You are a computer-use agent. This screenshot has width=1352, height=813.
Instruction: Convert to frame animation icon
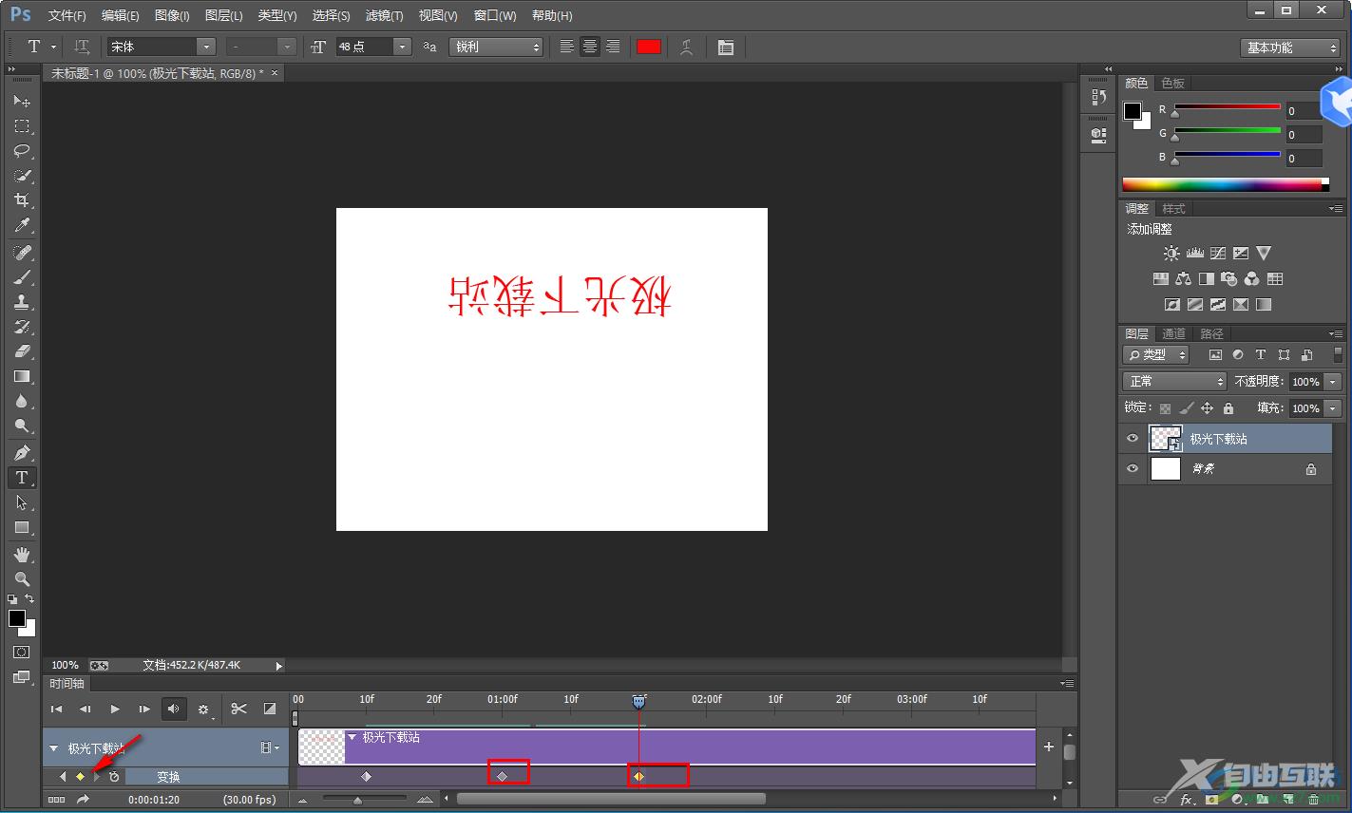pyautogui.click(x=57, y=800)
